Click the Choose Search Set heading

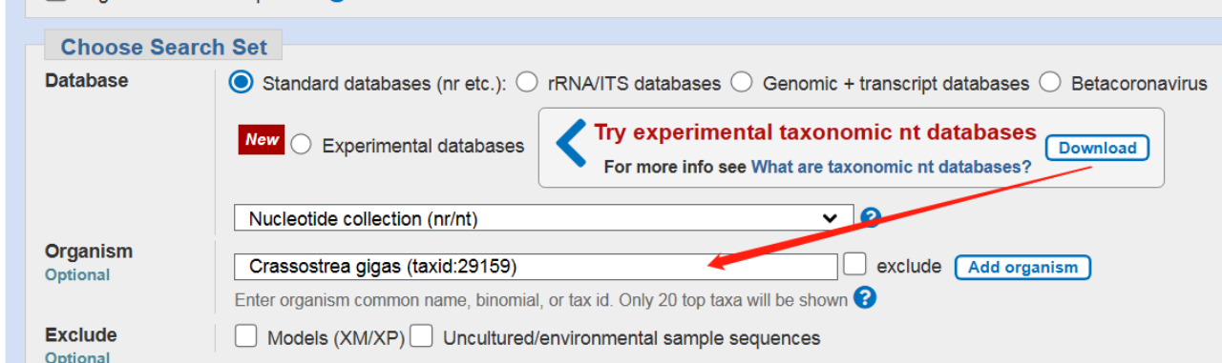tap(164, 47)
